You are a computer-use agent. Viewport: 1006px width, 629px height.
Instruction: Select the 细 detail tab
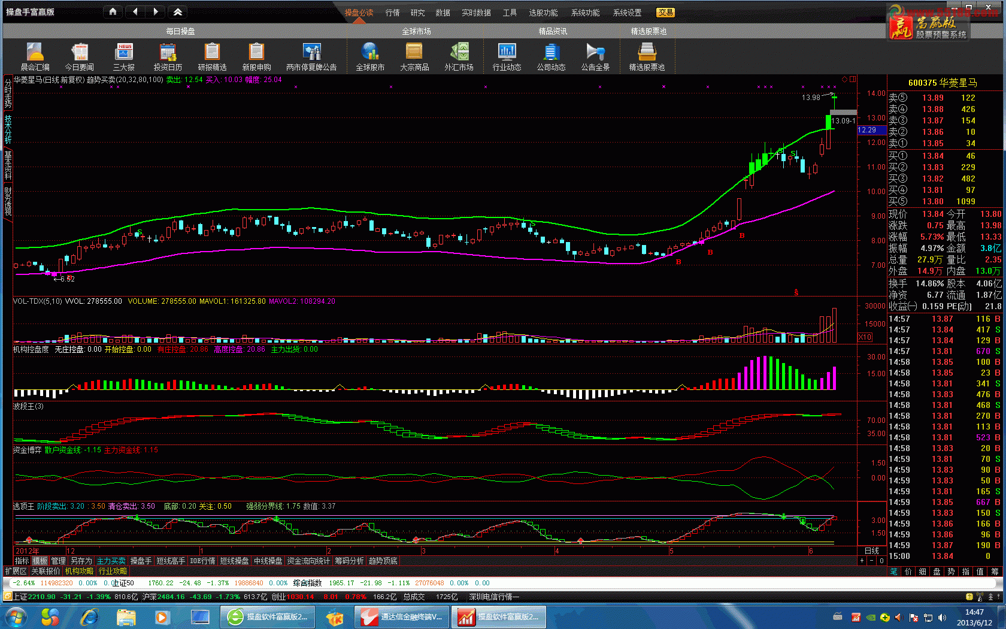(922, 571)
